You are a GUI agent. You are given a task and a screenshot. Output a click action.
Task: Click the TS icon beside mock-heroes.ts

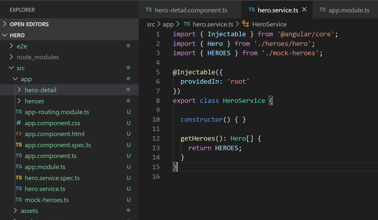click(19, 200)
